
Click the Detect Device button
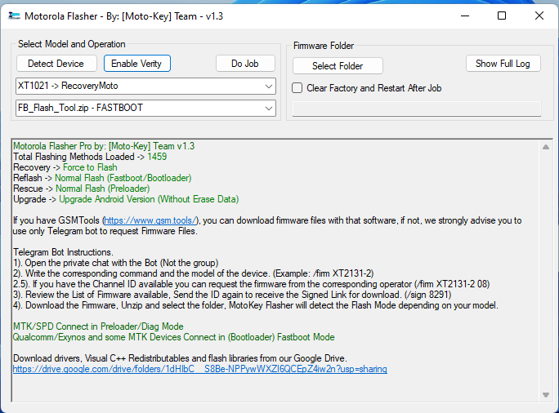[x=56, y=64]
